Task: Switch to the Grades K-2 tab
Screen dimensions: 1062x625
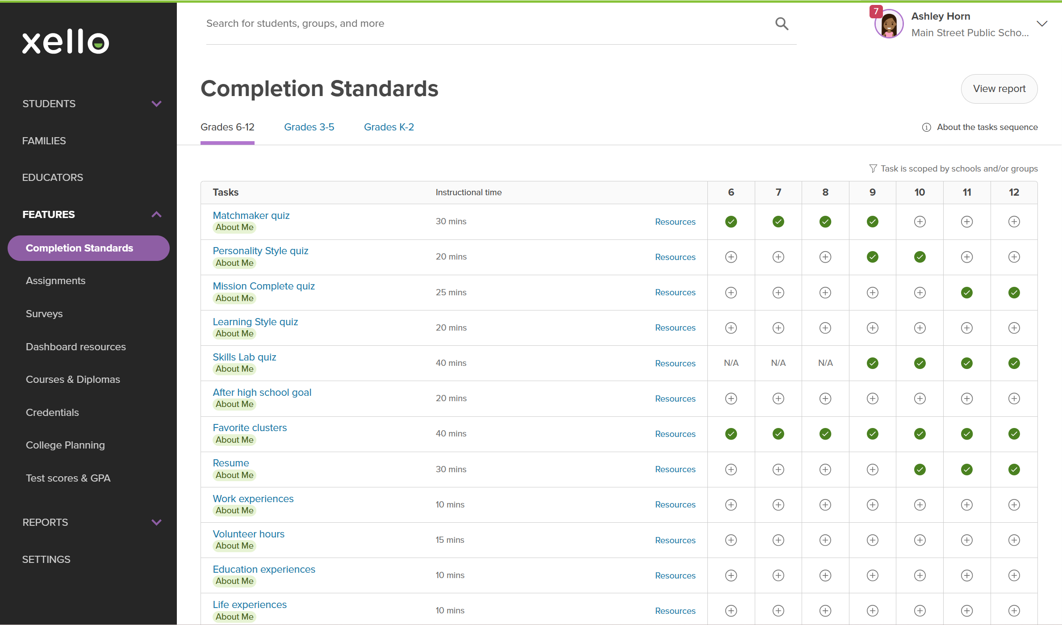Action: (x=389, y=127)
